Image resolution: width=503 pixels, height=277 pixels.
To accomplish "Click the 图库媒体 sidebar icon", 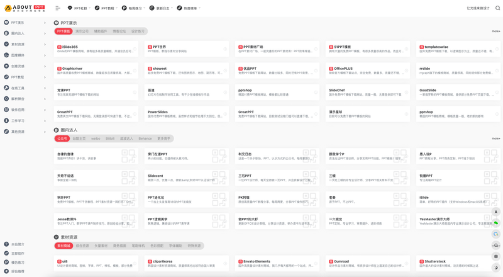I will 6,55.
